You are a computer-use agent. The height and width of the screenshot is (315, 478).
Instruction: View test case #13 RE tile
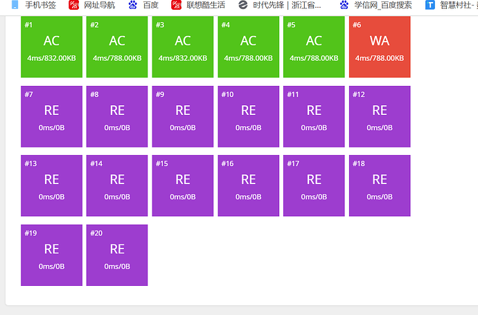click(51, 186)
